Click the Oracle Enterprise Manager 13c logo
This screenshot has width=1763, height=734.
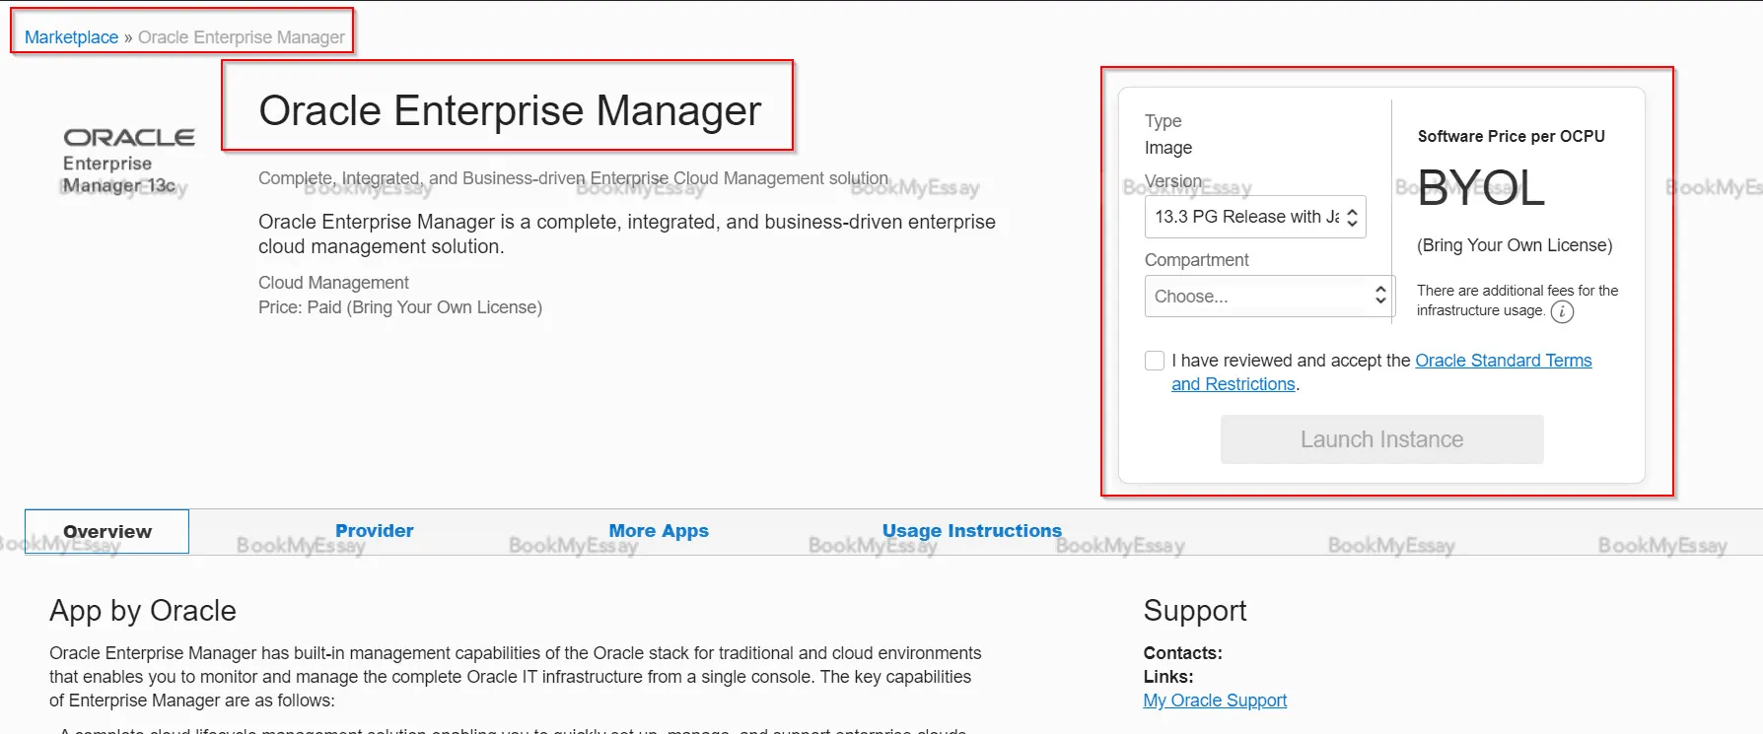(x=128, y=161)
